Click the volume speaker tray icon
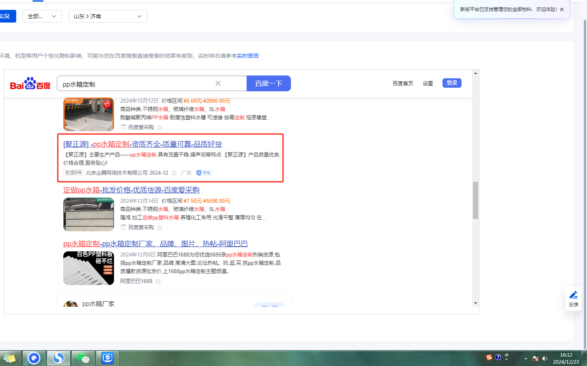Image resolution: width=587 pixels, height=366 pixels. coord(545,358)
